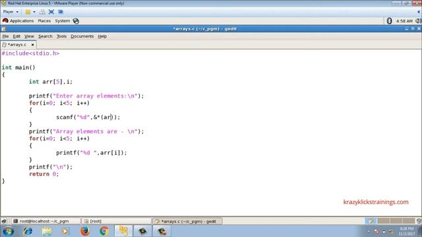Screen dimensions: 422x237
Task: Click the network globe launcher in GNOME panel
Action: tap(76, 21)
